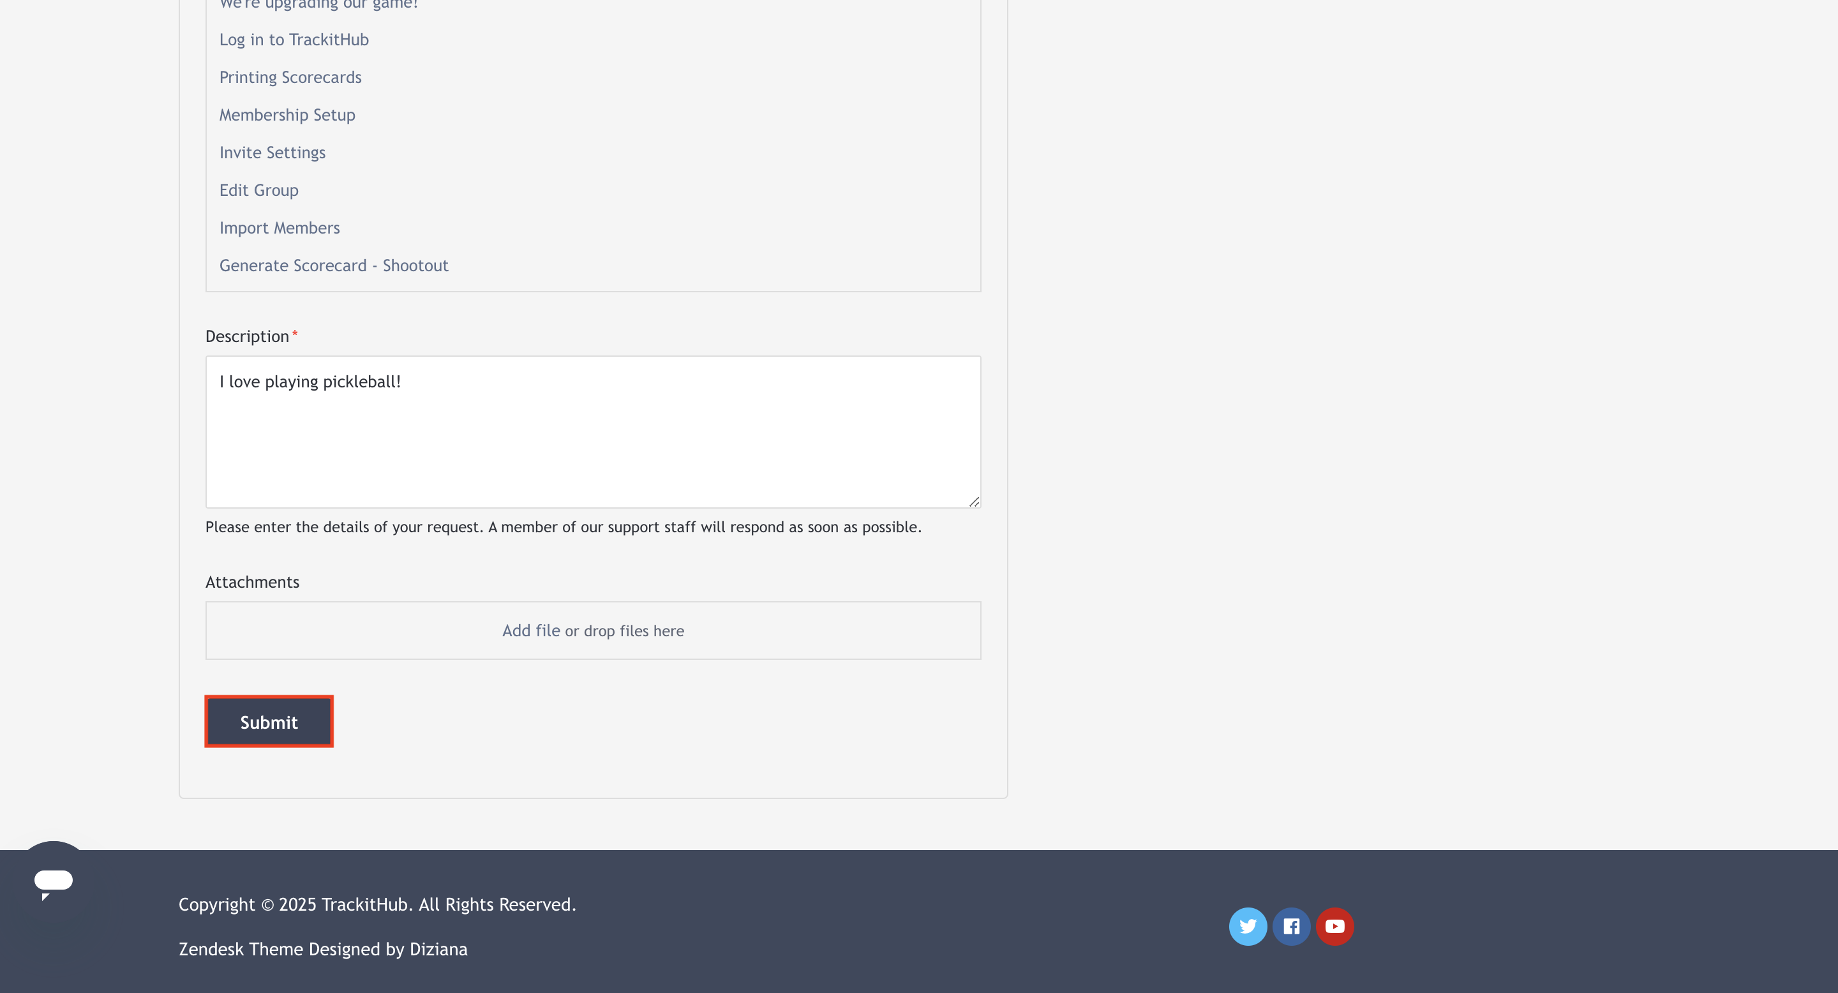Open the YouTube social link icon
The image size is (1838, 993).
coord(1334,926)
